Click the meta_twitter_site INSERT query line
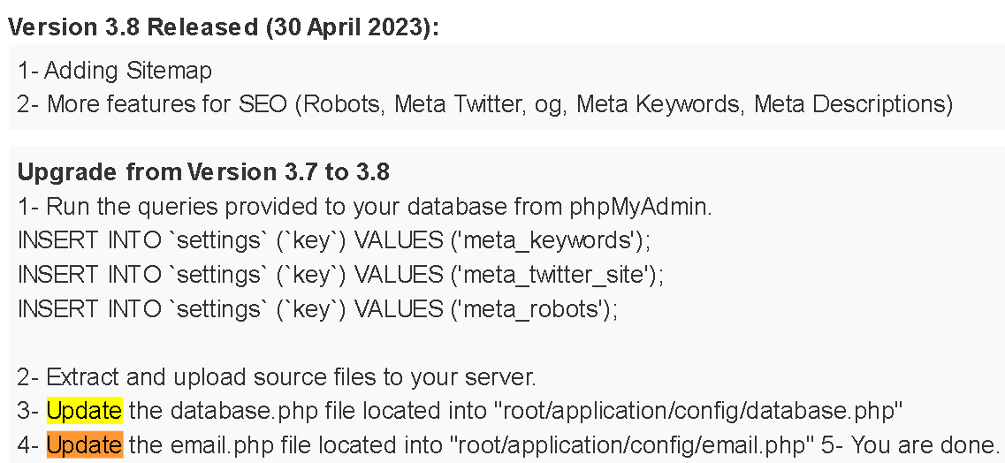The width and height of the screenshot is (1005, 463). pos(340,276)
